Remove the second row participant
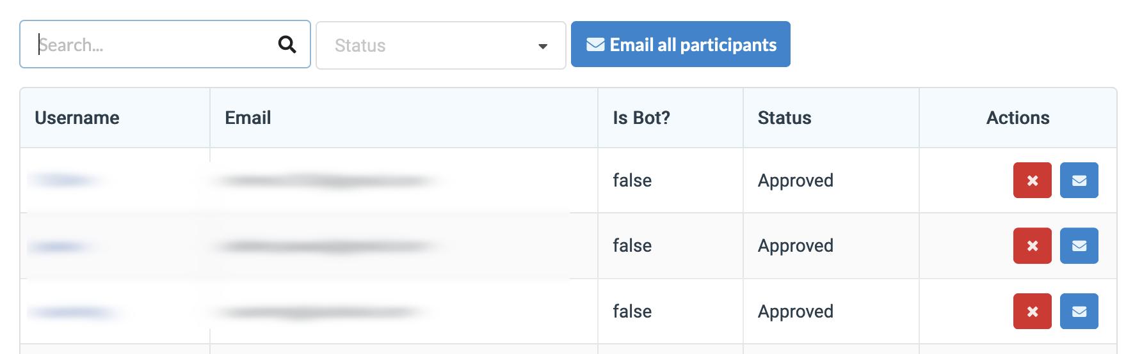Viewport: 1142px width, 354px height. coord(1032,245)
